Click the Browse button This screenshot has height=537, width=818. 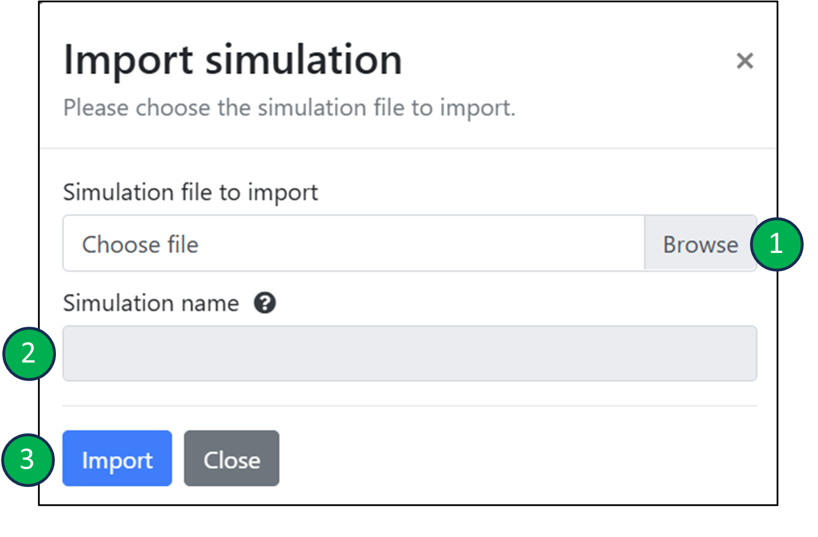click(700, 244)
